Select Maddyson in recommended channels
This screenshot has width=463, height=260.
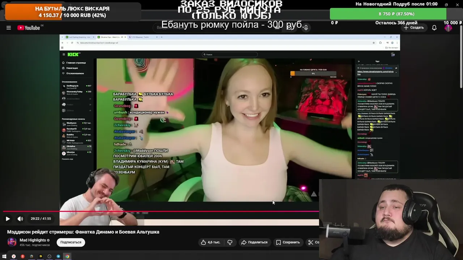[x=77, y=124]
